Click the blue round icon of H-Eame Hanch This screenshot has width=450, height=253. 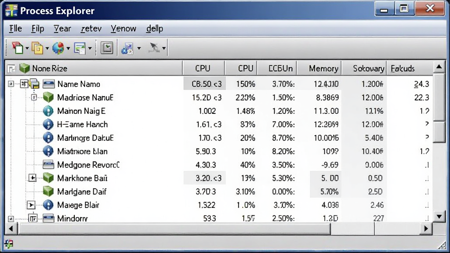(x=48, y=124)
